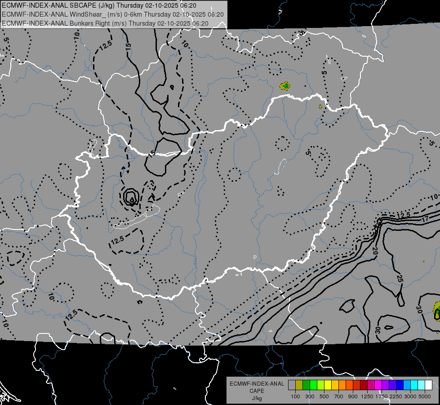Click the small concentric contour bullseye near the lake

pos(132,197)
